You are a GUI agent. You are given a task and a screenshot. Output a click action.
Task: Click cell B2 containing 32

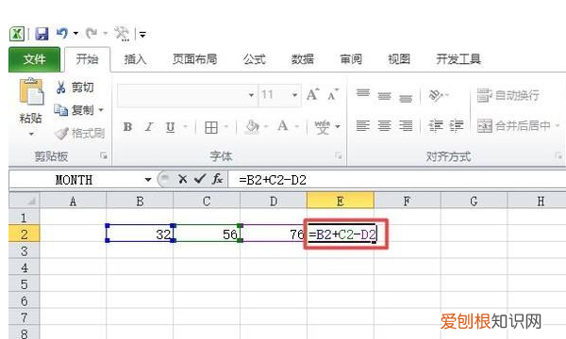tap(140, 234)
